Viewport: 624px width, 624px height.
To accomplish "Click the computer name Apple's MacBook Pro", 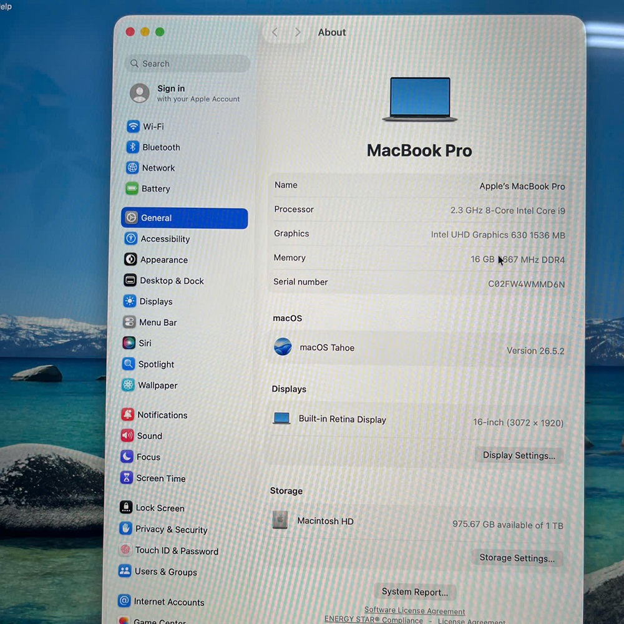I will point(522,186).
